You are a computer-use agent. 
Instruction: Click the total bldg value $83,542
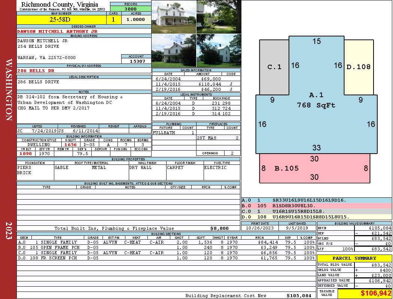pos(381,265)
